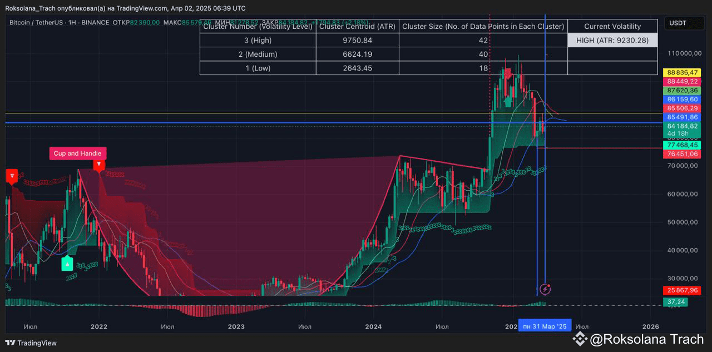This screenshot has width=712, height=352.
Task: Click the HIGH (ATR: 9230.28) cell
Action: coord(612,40)
